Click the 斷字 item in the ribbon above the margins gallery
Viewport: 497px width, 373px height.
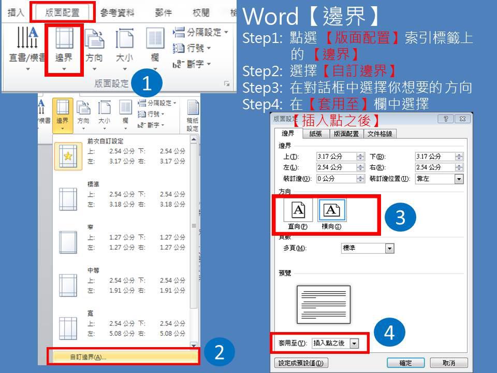(151, 125)
